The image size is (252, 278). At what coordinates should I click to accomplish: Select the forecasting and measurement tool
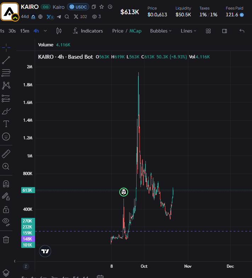[6, 98]
